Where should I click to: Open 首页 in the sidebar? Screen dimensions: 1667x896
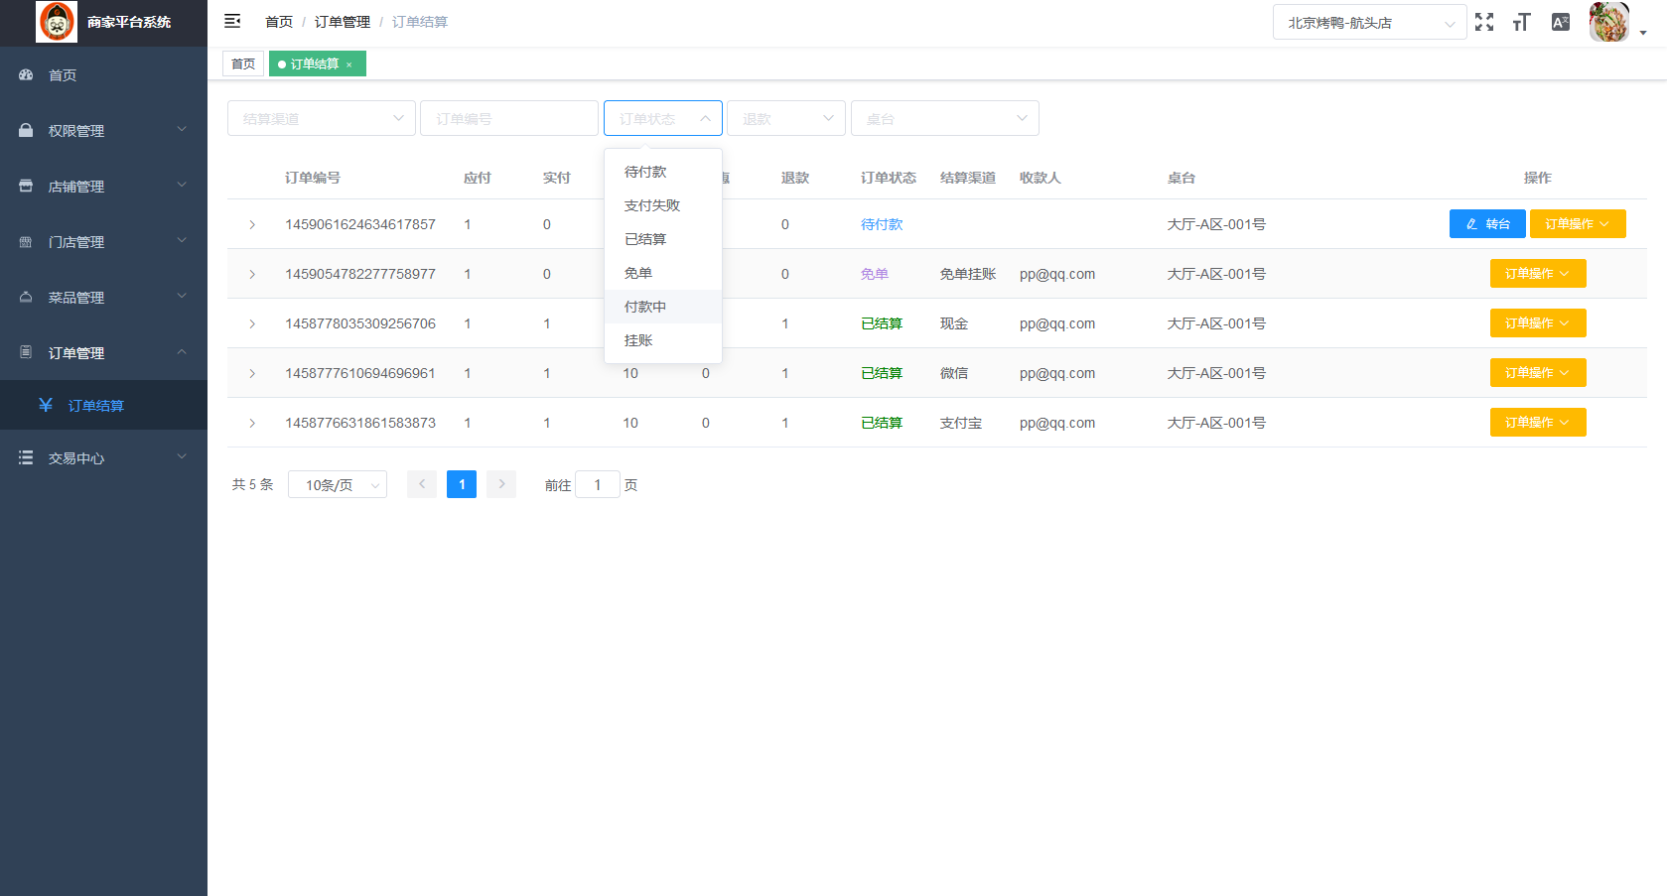click(103, 75)
